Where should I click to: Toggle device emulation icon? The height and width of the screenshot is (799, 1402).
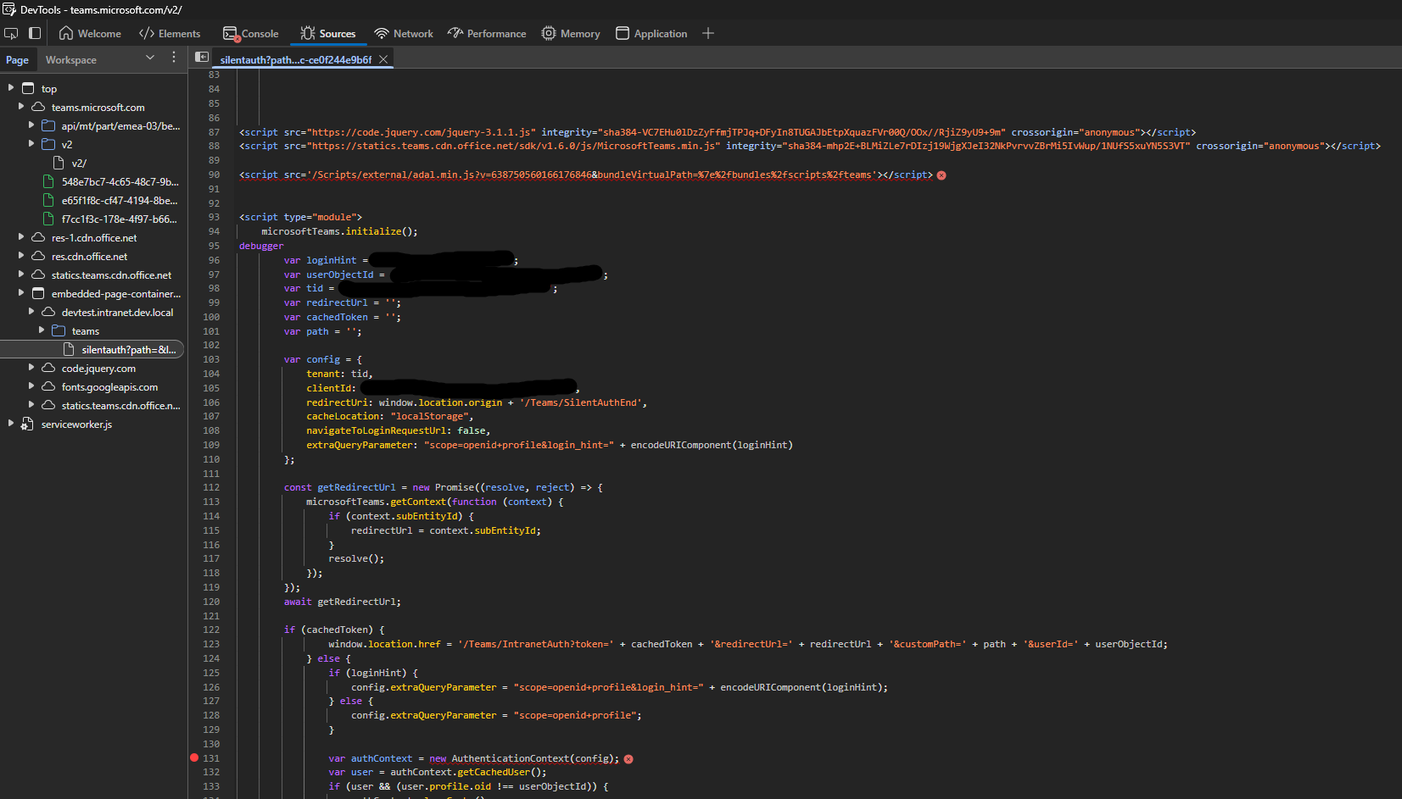point(35,33)
